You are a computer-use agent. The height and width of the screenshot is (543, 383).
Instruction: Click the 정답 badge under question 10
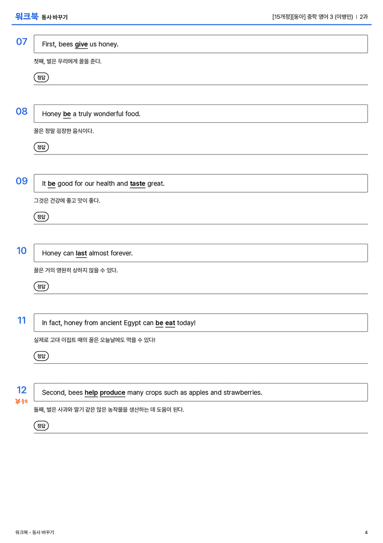point(41,286)
